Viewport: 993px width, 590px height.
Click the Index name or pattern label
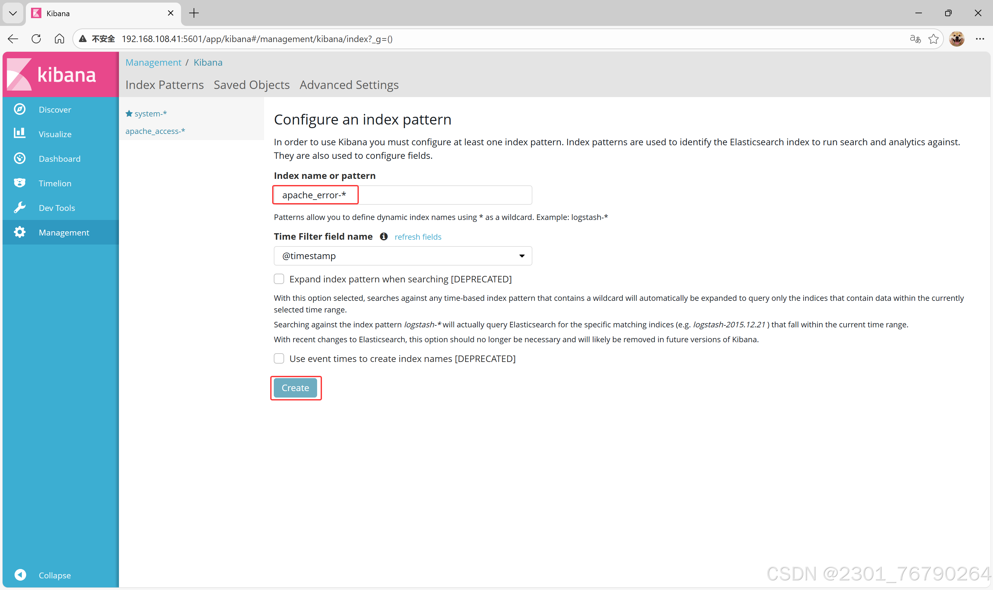tap(325, 176)
